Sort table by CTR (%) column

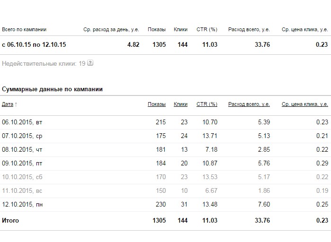[207, 104]
